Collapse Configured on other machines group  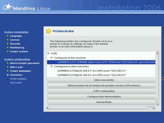[52, 66]
